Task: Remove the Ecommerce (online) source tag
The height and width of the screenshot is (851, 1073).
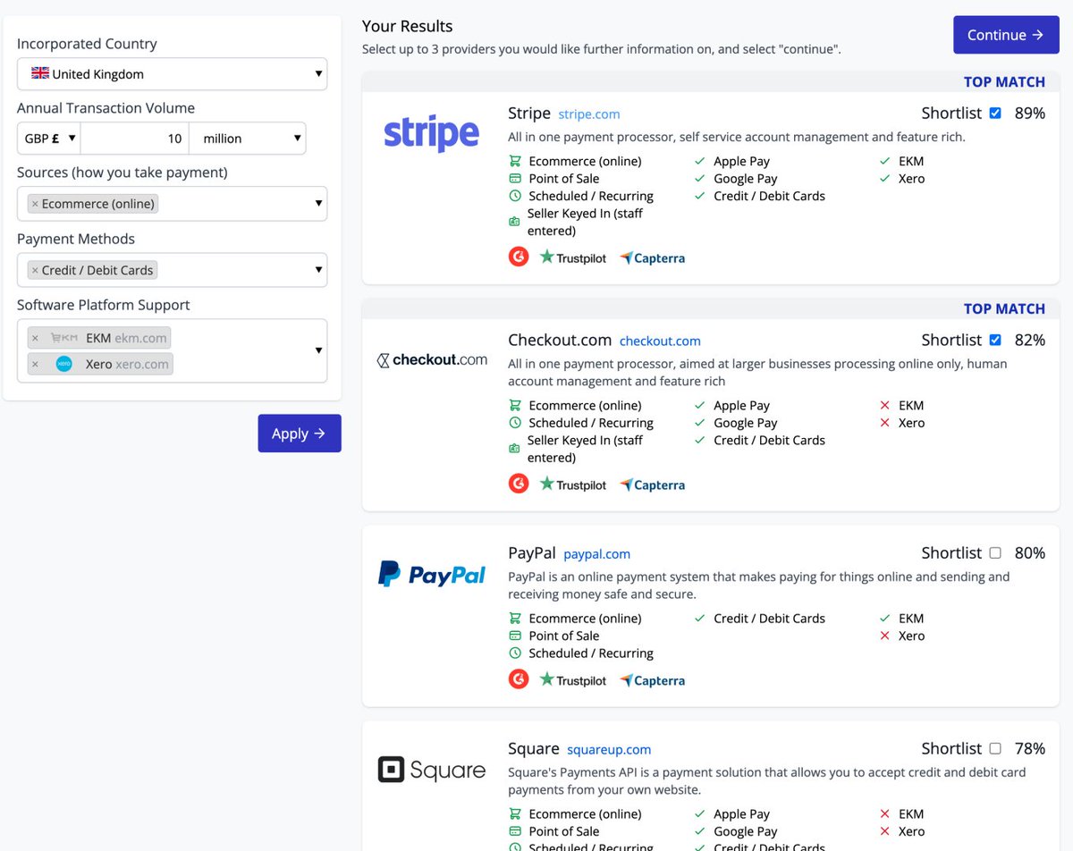Action: (35, 204)
